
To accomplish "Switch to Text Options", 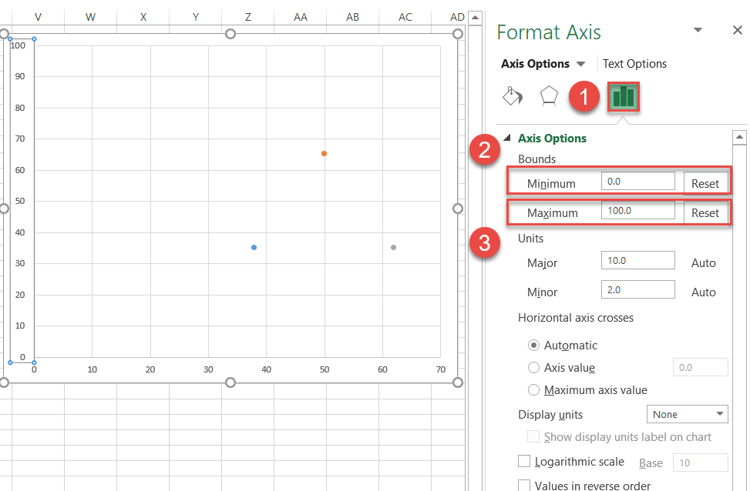I will tap(634, 63).
